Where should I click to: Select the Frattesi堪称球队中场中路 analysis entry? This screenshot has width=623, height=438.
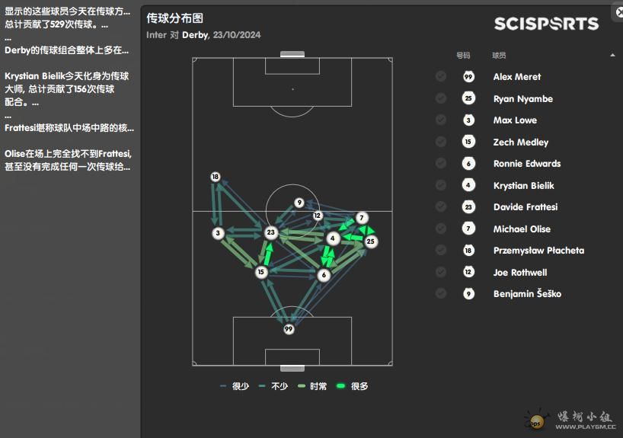69,128
